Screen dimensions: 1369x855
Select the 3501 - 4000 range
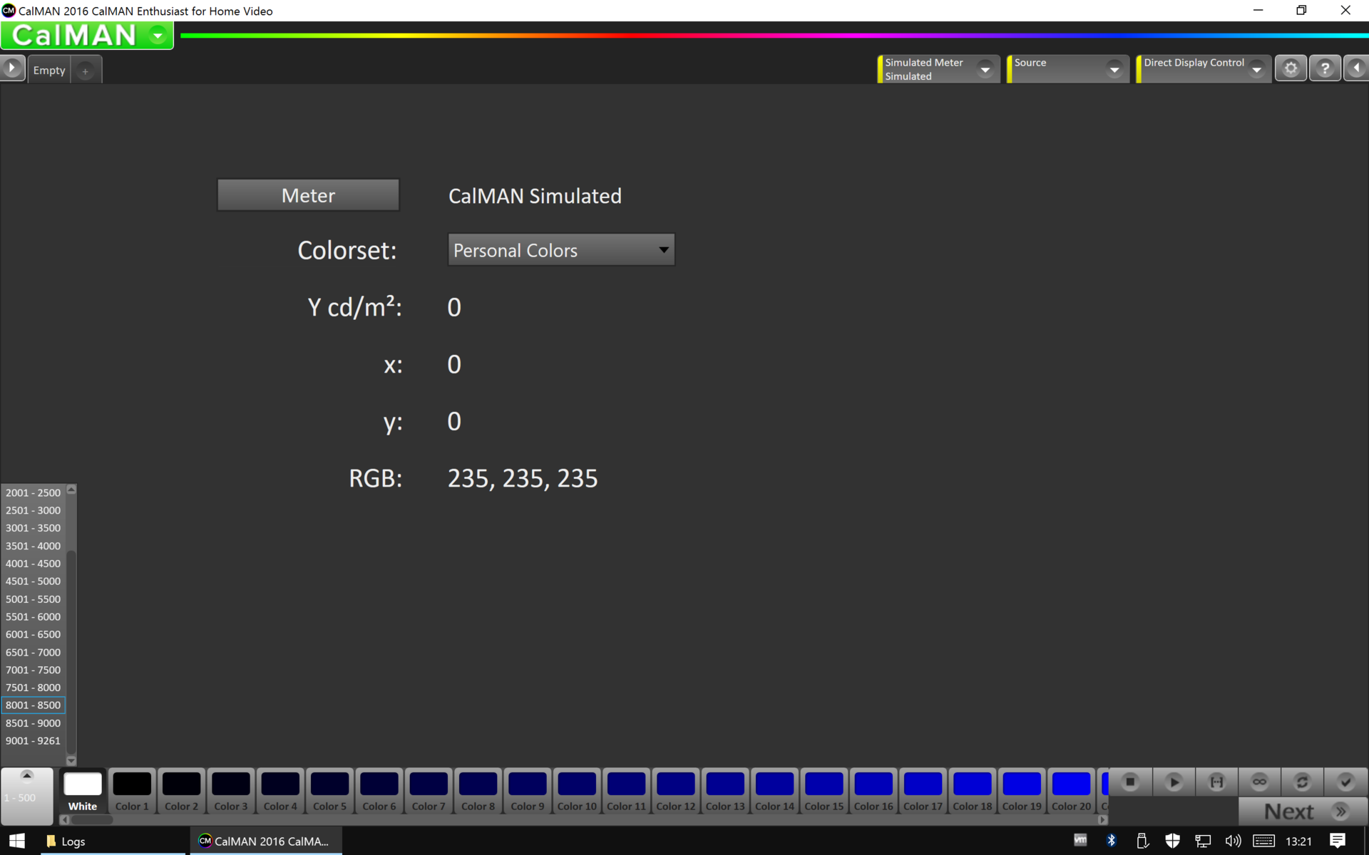coord(33,546)
